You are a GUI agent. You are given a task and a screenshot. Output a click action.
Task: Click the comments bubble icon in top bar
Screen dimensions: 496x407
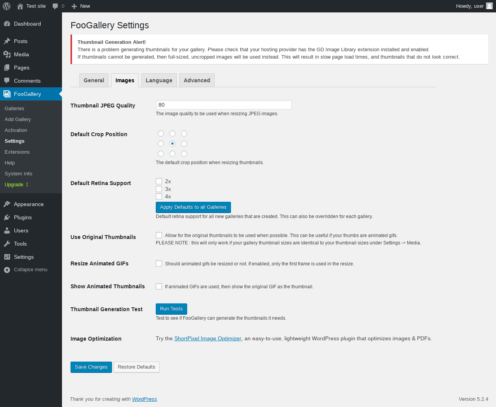click(x=55, y=6)
